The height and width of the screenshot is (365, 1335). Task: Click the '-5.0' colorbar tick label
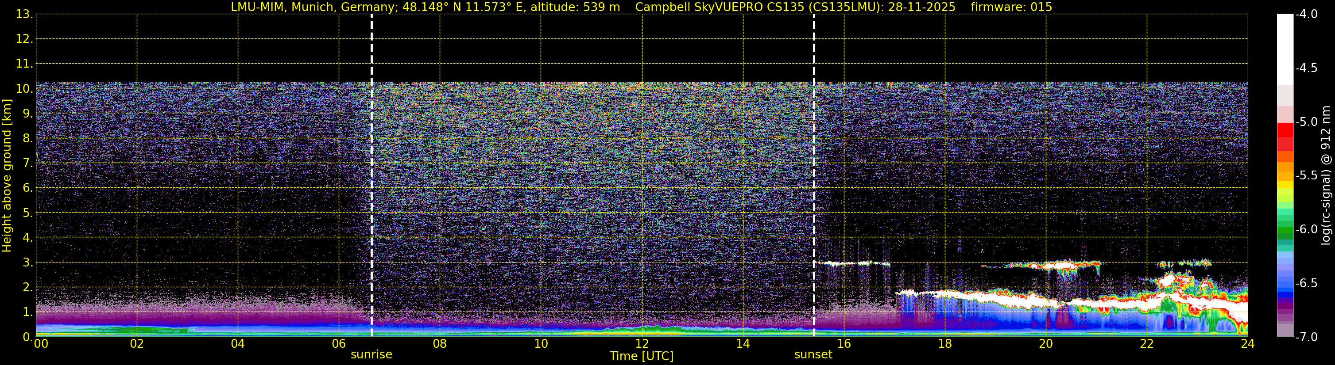[1306, 122]
